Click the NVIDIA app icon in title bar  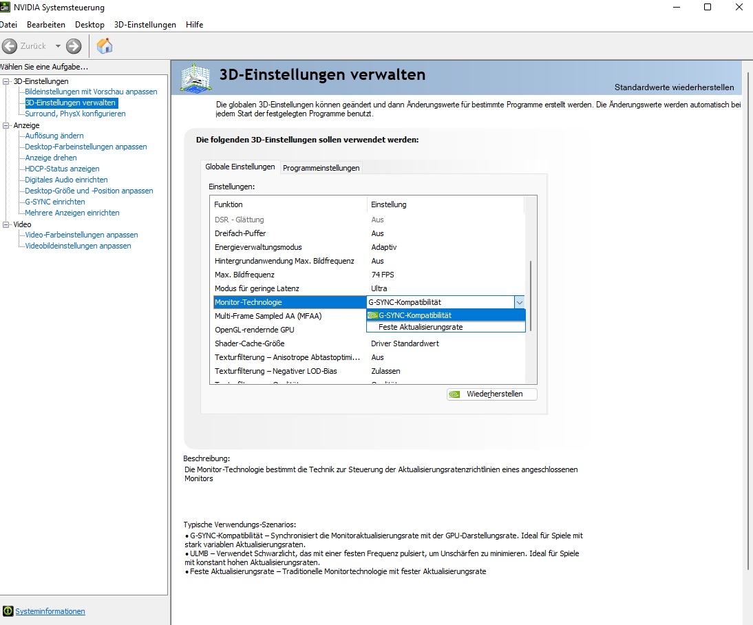(x=5, y=7)
